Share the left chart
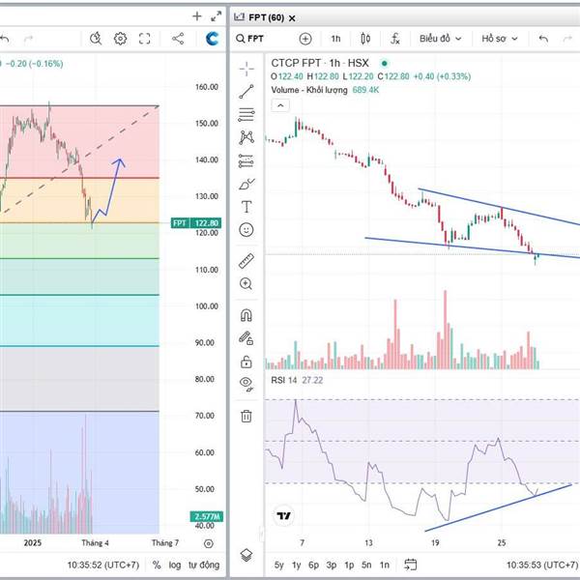Screen dimensions: 580x580 (178, 39)
